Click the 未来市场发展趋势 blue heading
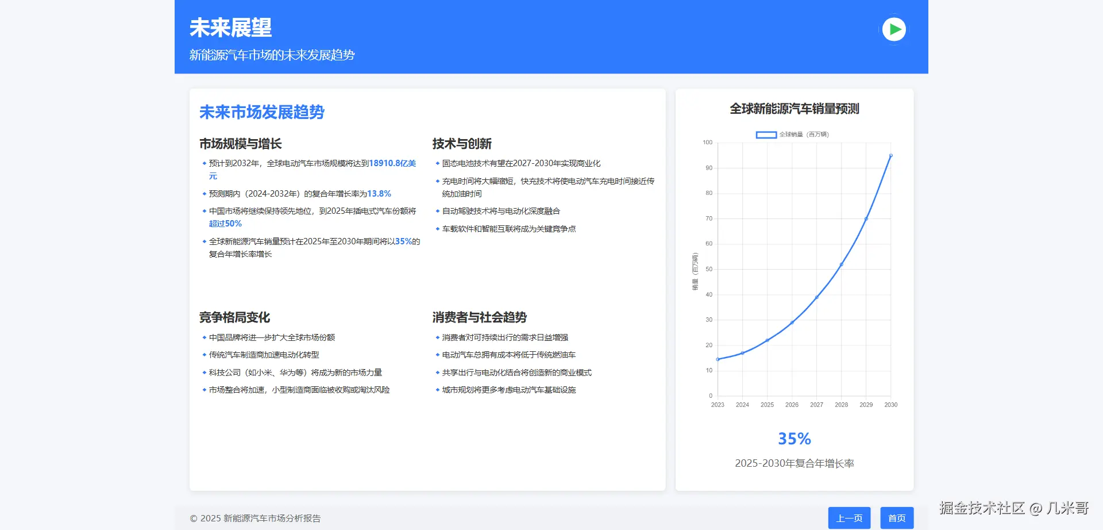The image size is (1103, 530). pyautogui.click(x=261, y=113)
